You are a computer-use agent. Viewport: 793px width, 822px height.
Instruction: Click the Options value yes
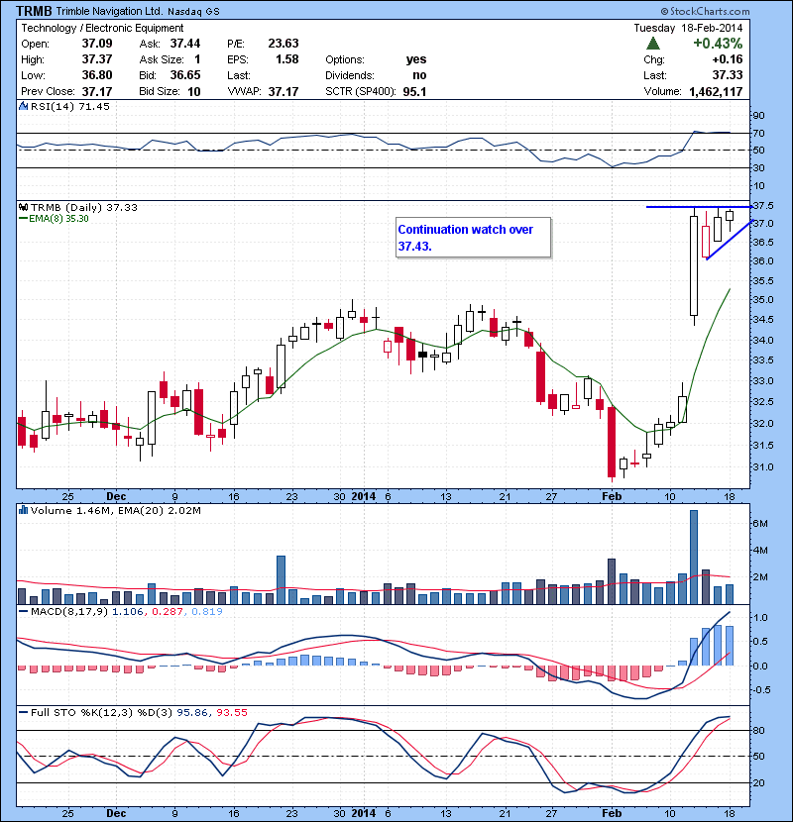[x=416, y=59]
